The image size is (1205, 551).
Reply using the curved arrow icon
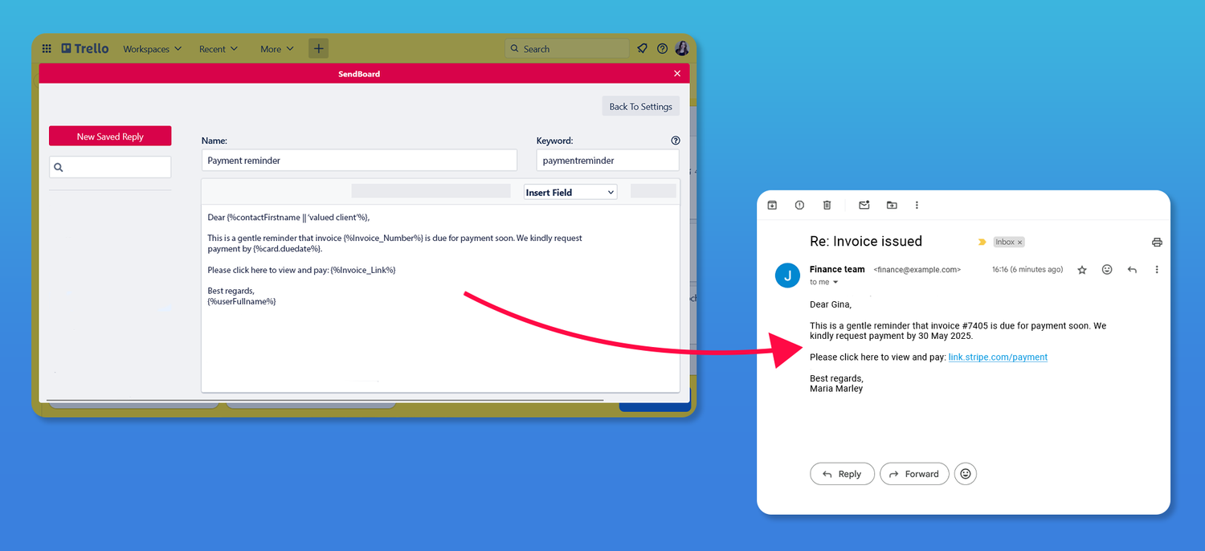pyautogui.click(x=1132, y=269)
